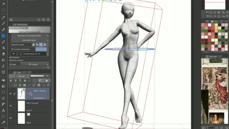Click the rotate on-screen manipulator button
This screenshot has width=229, height=129.
point(41,49)
